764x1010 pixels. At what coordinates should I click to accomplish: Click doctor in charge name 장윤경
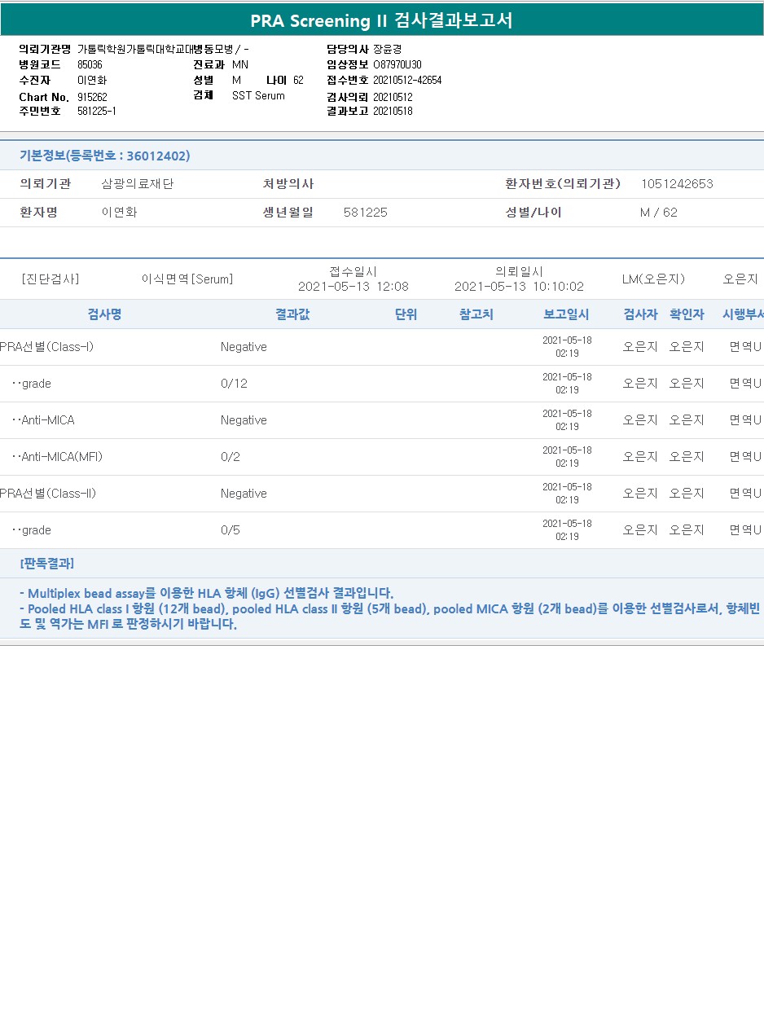point(388,49)
